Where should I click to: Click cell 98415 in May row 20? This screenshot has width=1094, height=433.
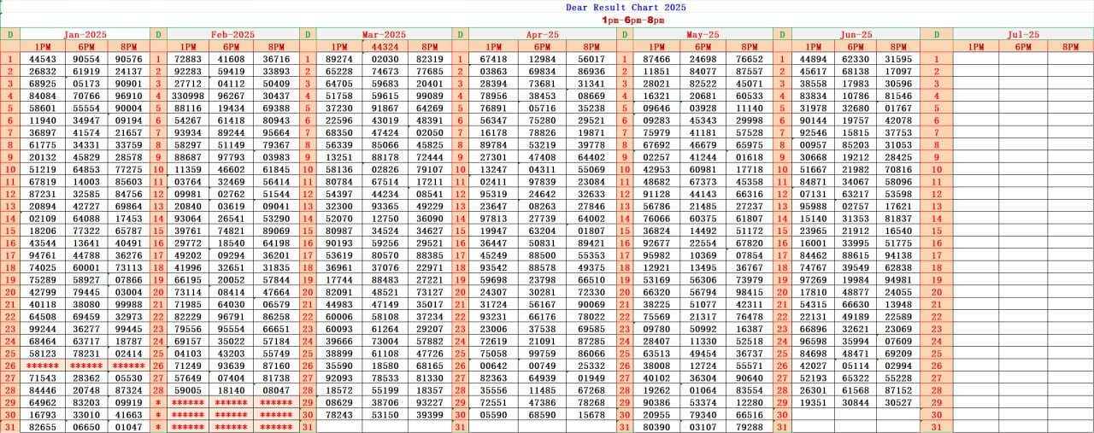(749, 292)
